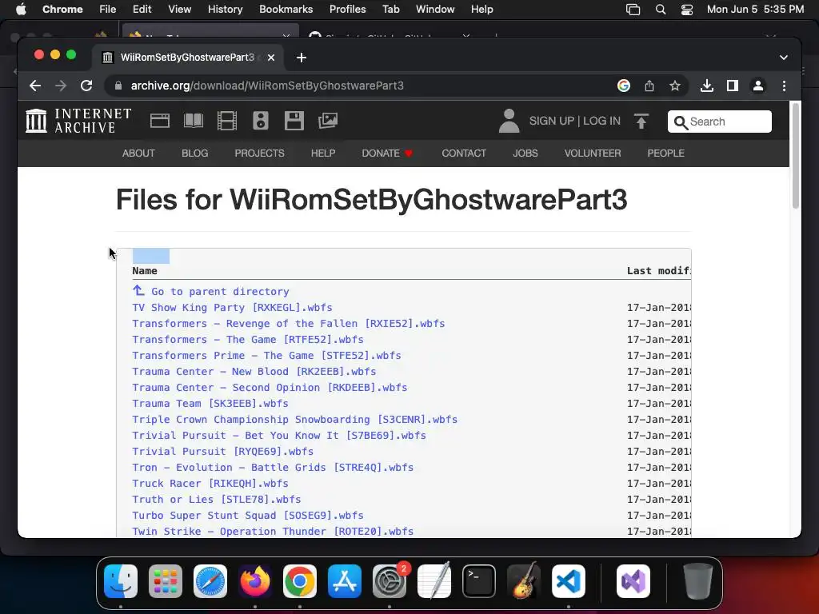Open the Texts book icon
819x614 pixels.
coord(194,121)
